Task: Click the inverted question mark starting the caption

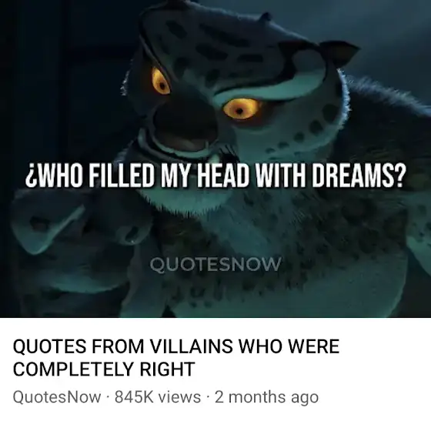Action: pyautogui.click(x=29, y=177)
